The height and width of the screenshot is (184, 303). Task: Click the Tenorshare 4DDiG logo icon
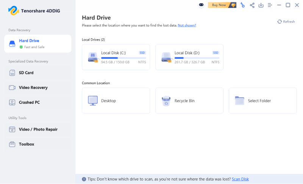[13, 11]
